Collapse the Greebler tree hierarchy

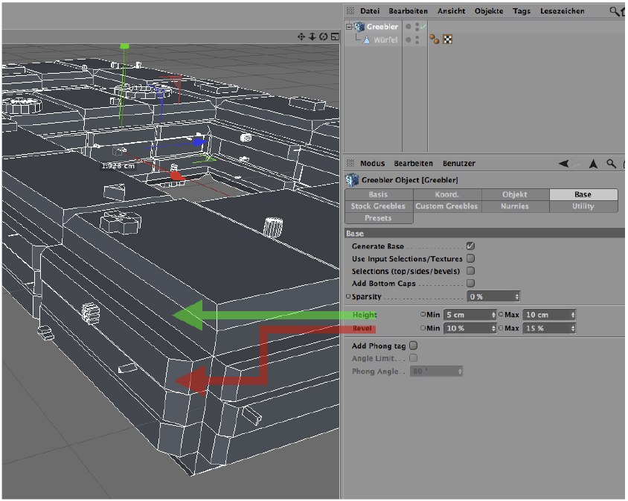click(x=348, y=27)
